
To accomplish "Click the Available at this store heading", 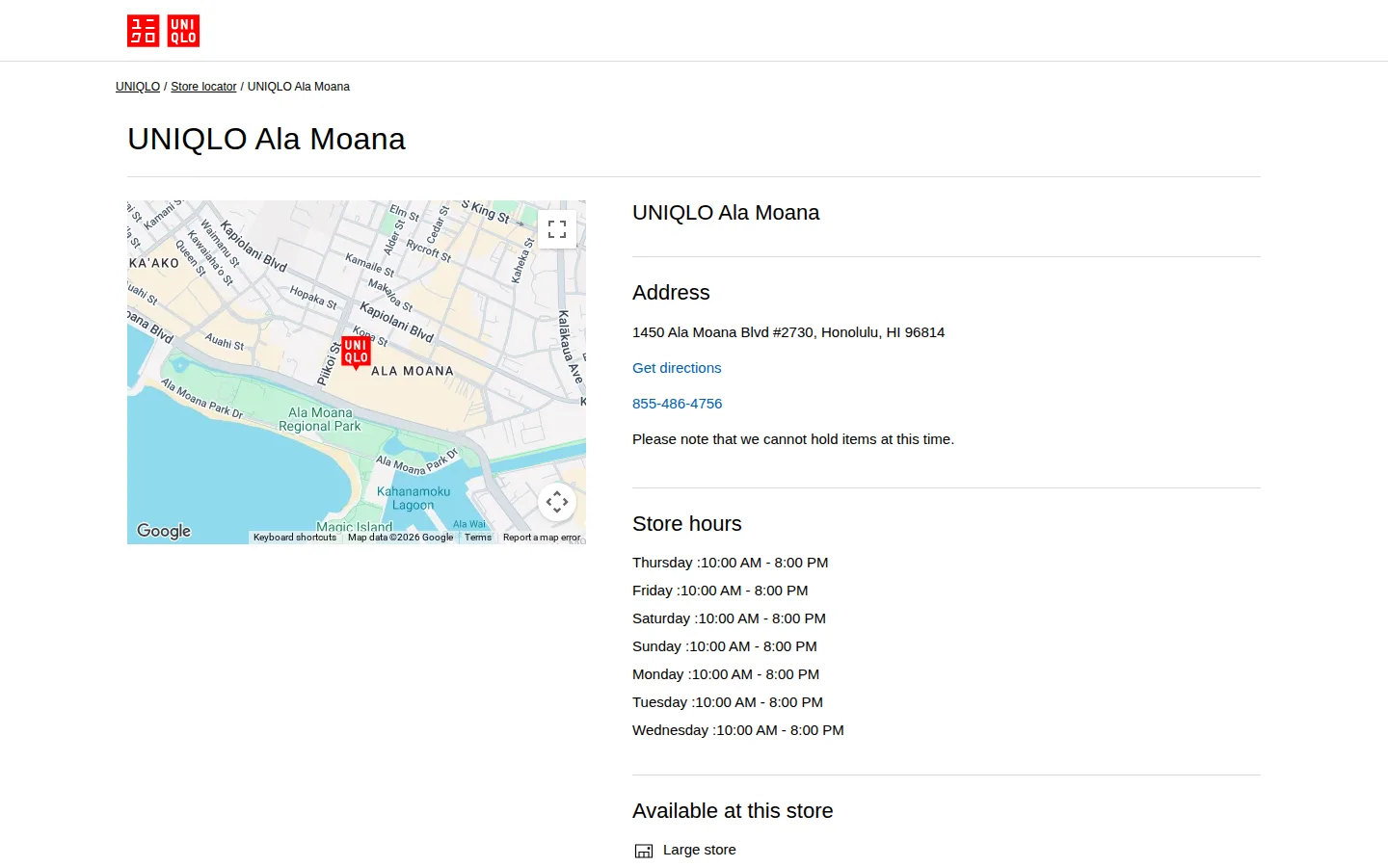I will [733, 811].
